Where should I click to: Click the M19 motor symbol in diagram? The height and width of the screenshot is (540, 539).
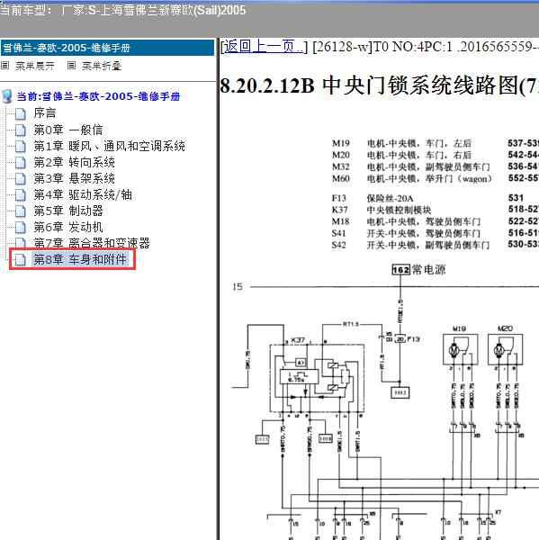tap(460, 349)
